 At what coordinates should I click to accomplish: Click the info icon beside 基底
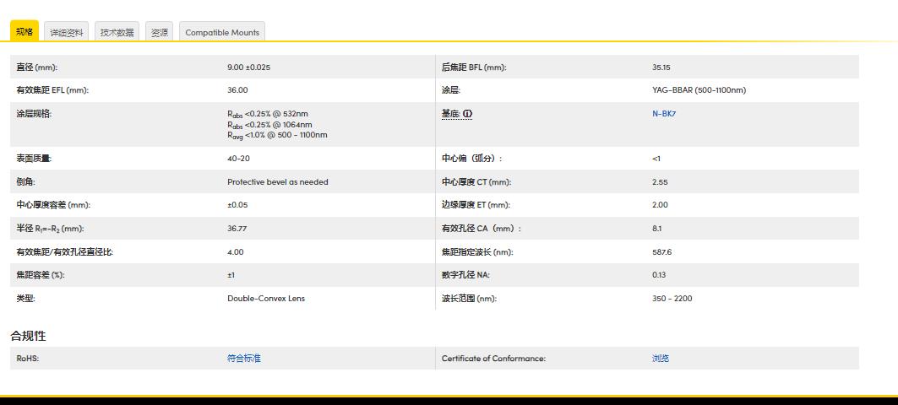[468, 114]
